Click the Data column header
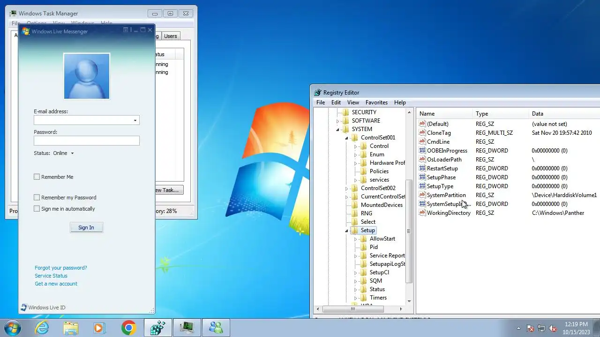 click(x=565, y=114)
